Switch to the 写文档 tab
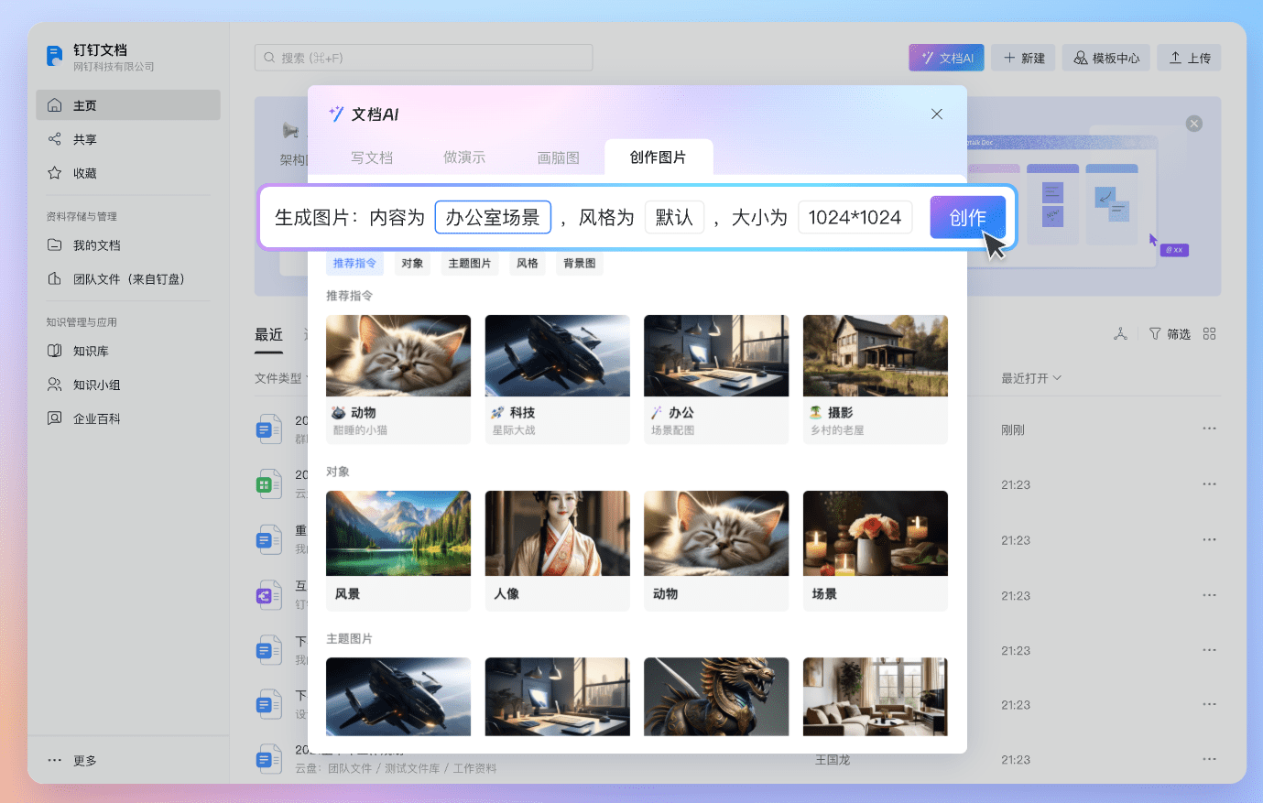Screen dimensions: 1263x803 point(372,157)
